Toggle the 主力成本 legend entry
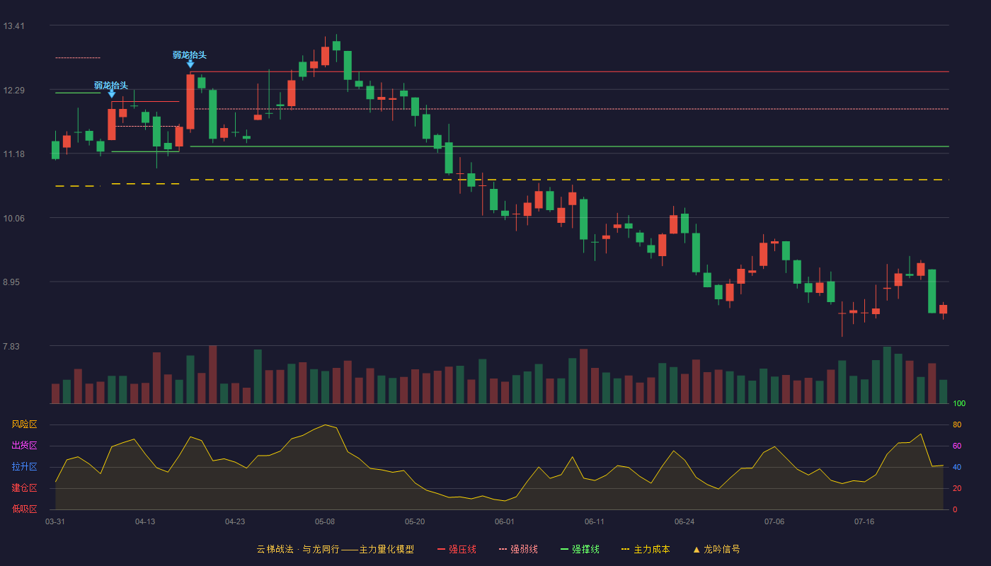 tap(645, 549)
